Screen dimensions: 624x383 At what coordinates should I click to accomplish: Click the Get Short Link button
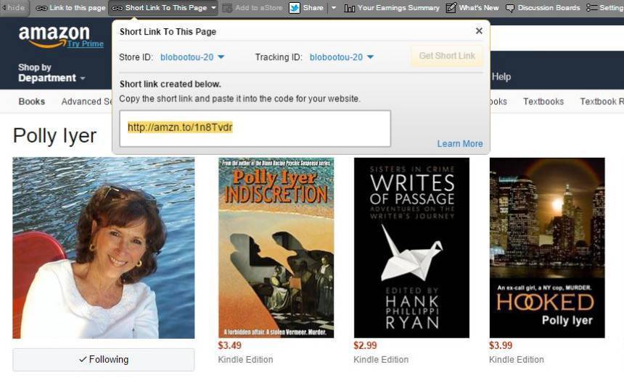click(x=447, y=56)
